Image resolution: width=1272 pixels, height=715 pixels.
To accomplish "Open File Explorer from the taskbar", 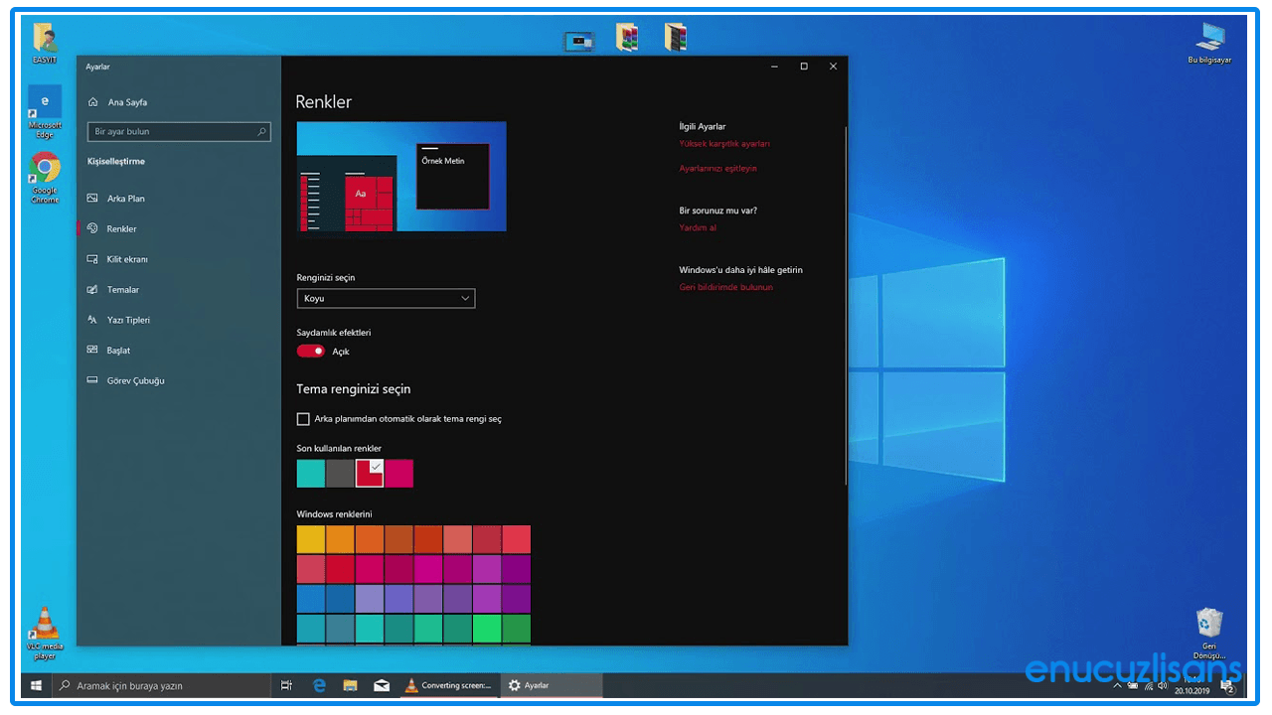I will pyautogui.click(x=350, y=685).
